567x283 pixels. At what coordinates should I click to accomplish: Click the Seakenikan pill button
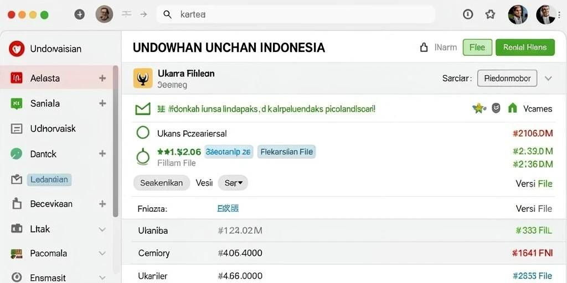click(x=161, y=182)
